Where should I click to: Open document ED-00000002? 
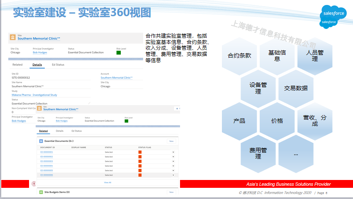[x=46, y=157]
